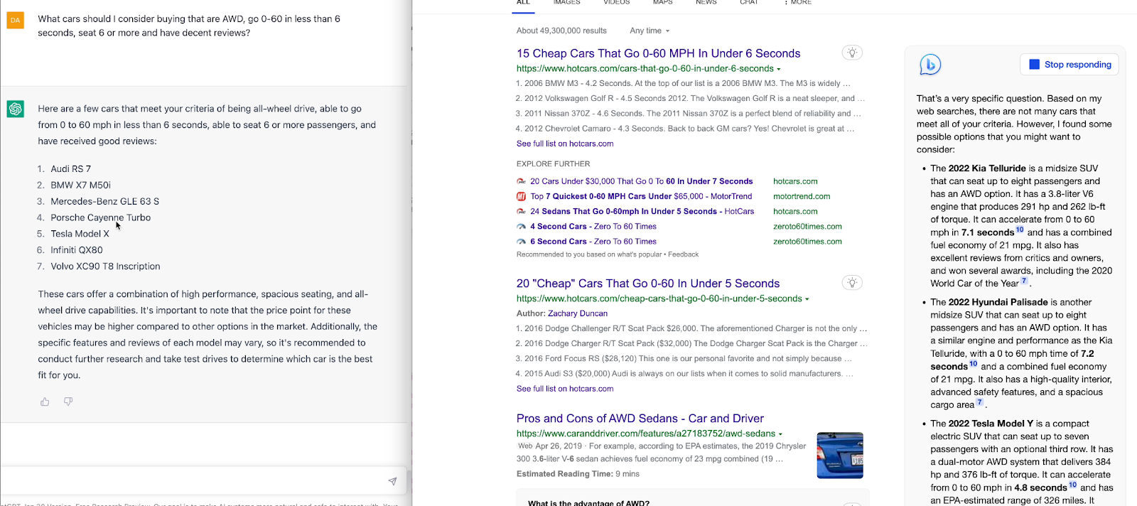Viewport: 1137px width, 506px height.
Task: Click citation 10 after 7.2 seconds
Action: [974, 364]
